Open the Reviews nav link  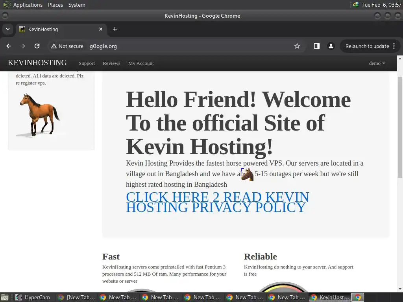pos(111,63)
